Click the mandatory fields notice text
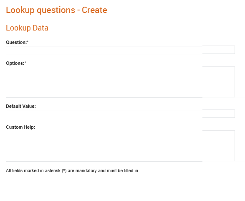This screenshot has height=201, width=245. coord(73,170)
